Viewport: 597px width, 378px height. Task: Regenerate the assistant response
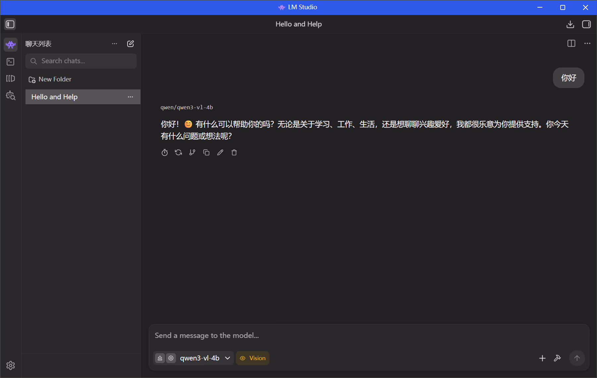pos(179,152)
